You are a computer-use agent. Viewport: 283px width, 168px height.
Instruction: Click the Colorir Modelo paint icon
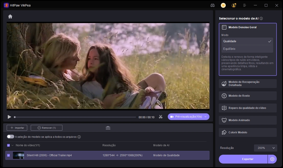224,132
